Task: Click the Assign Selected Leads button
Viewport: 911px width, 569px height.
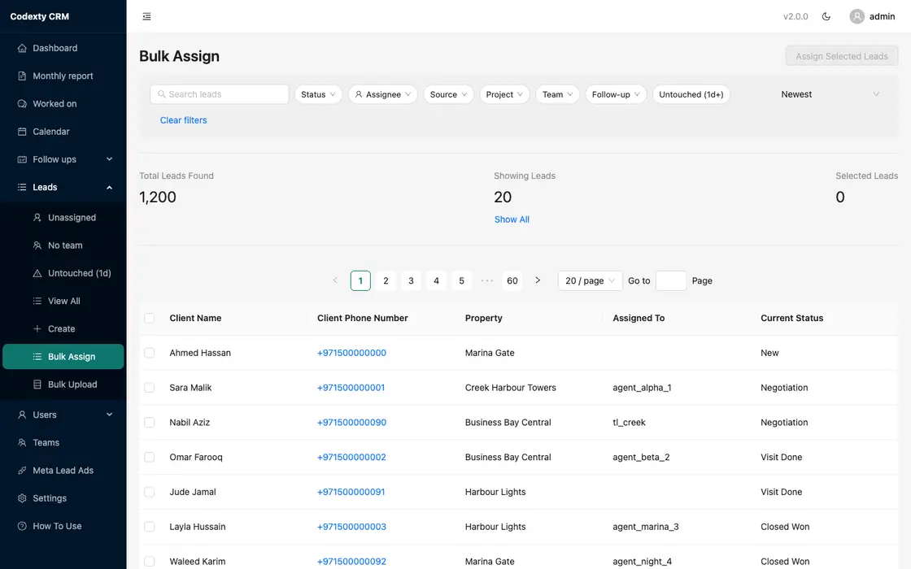Action: pyautogui.click(x=842, y=56)
